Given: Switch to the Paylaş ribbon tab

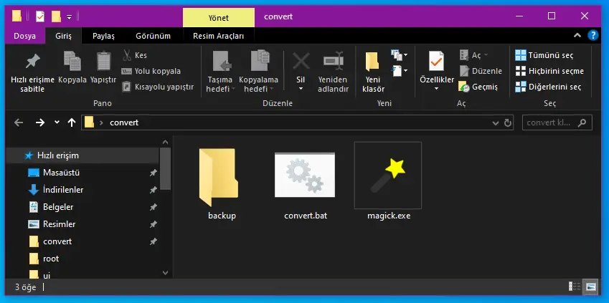Looking at the screenshot, I should point(104,36).
